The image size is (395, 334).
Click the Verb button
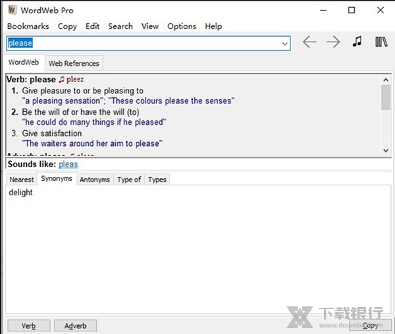click(28, 325)
